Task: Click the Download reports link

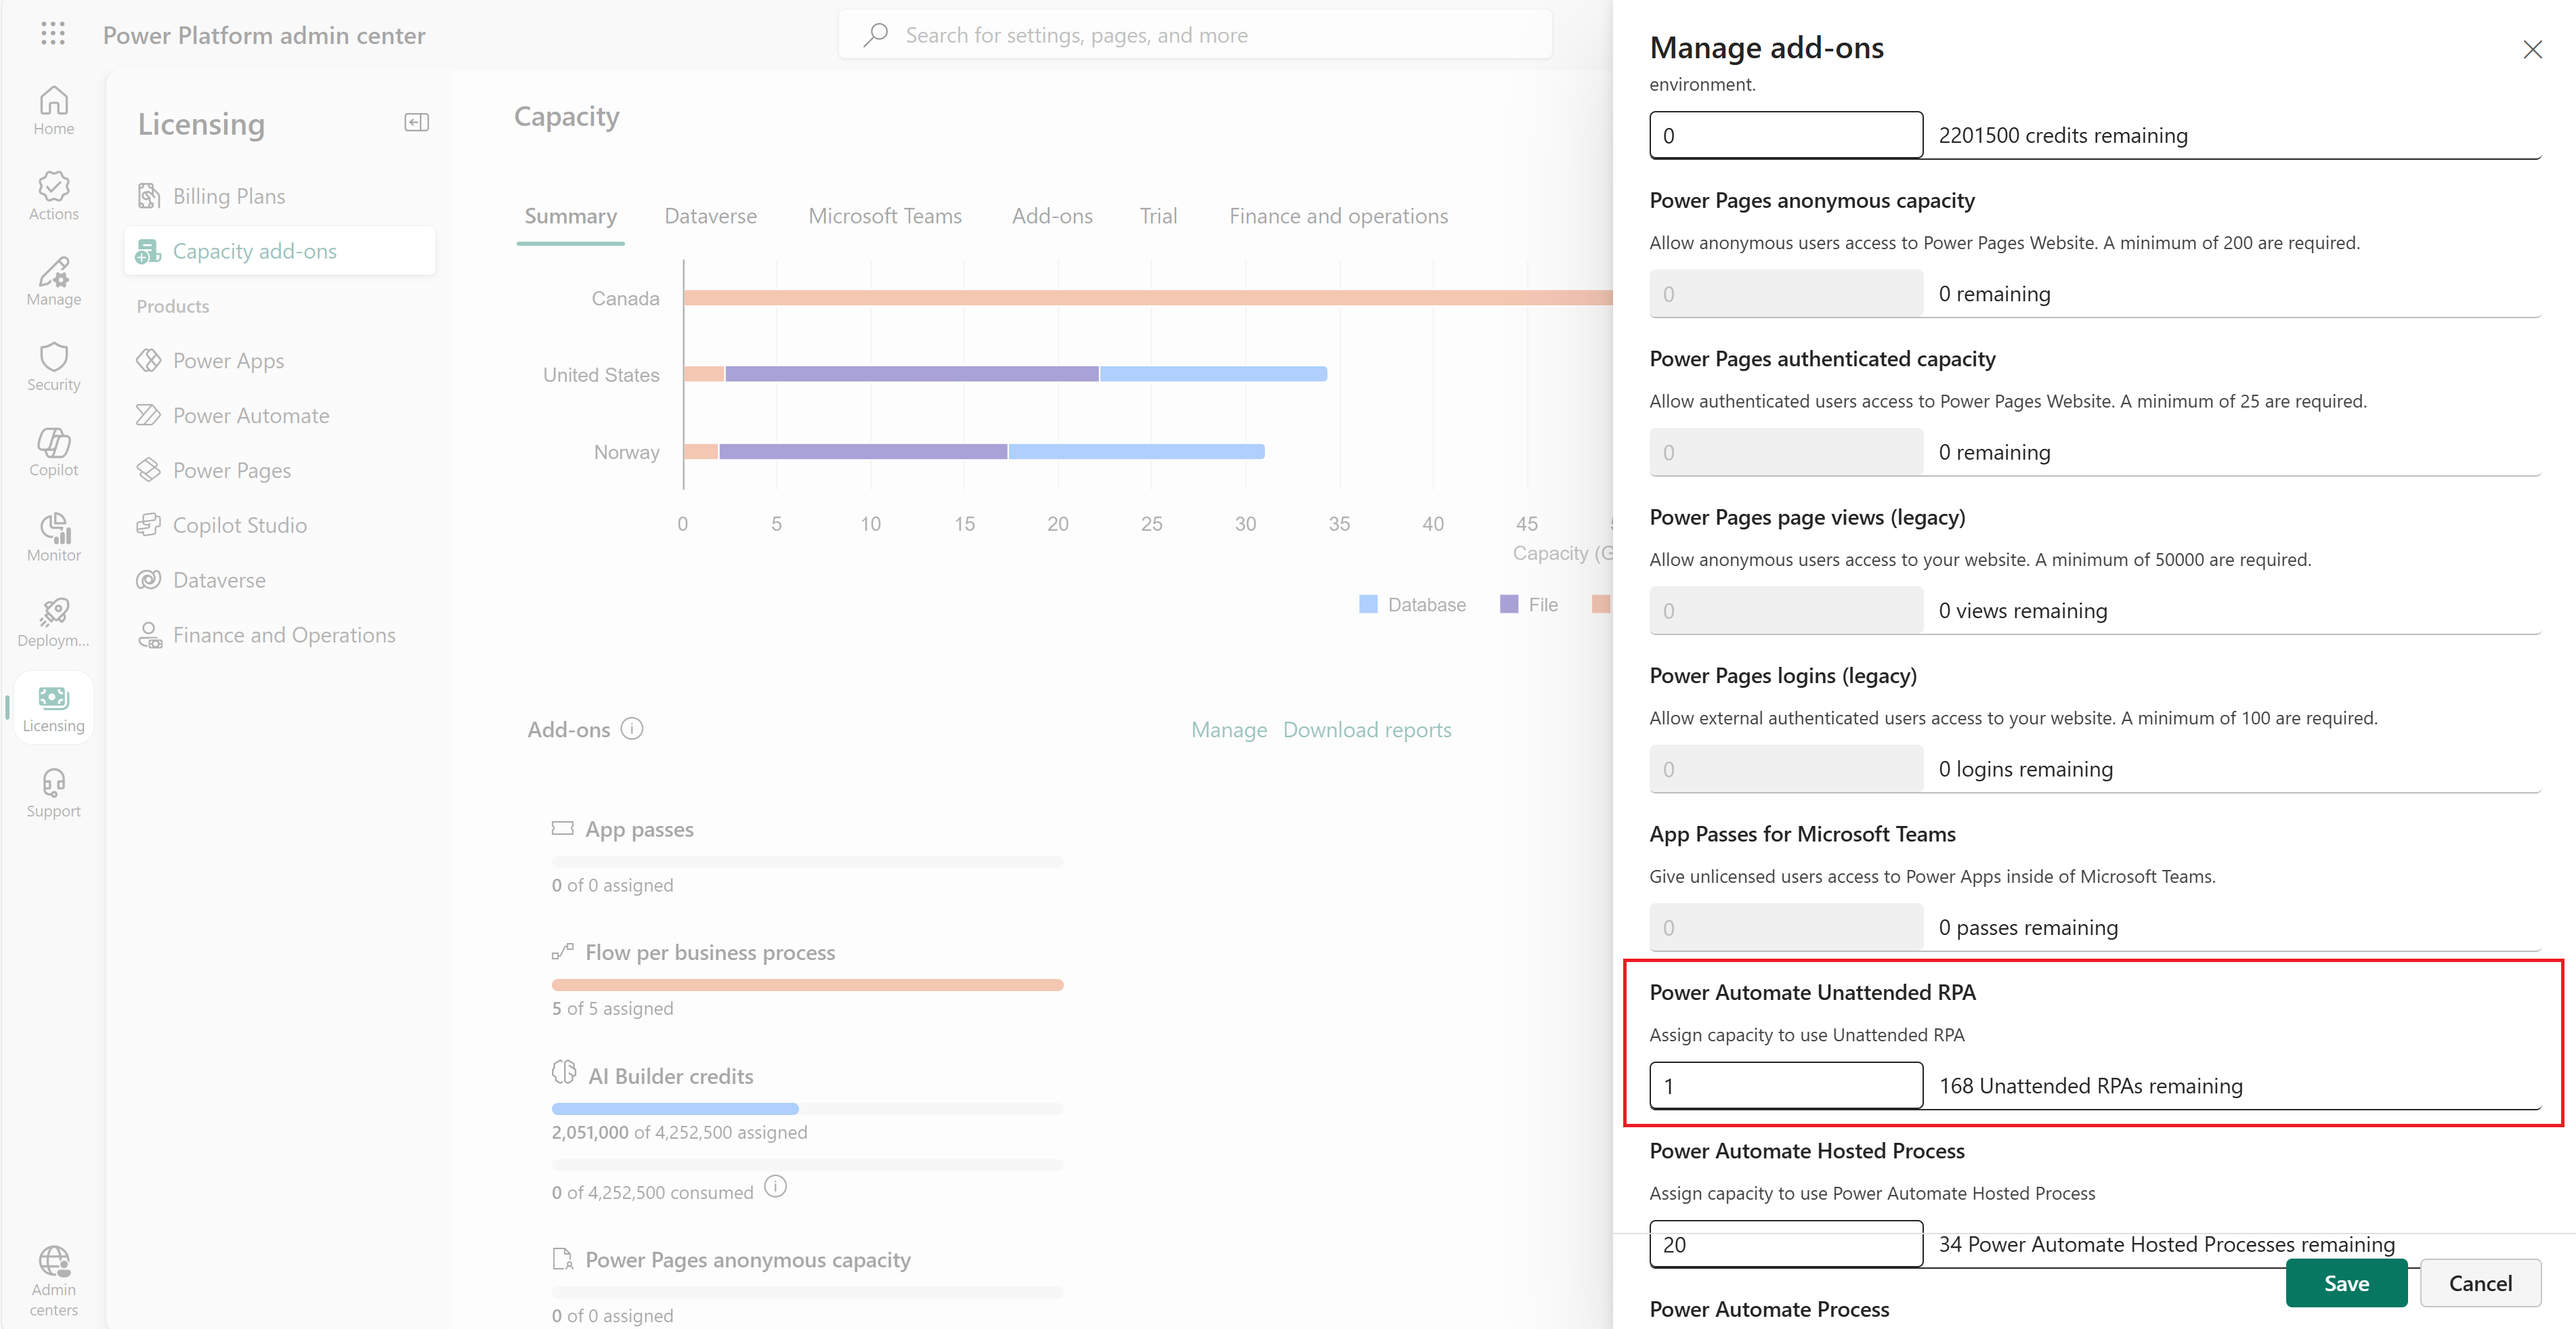Action: tap(1366, 730)
